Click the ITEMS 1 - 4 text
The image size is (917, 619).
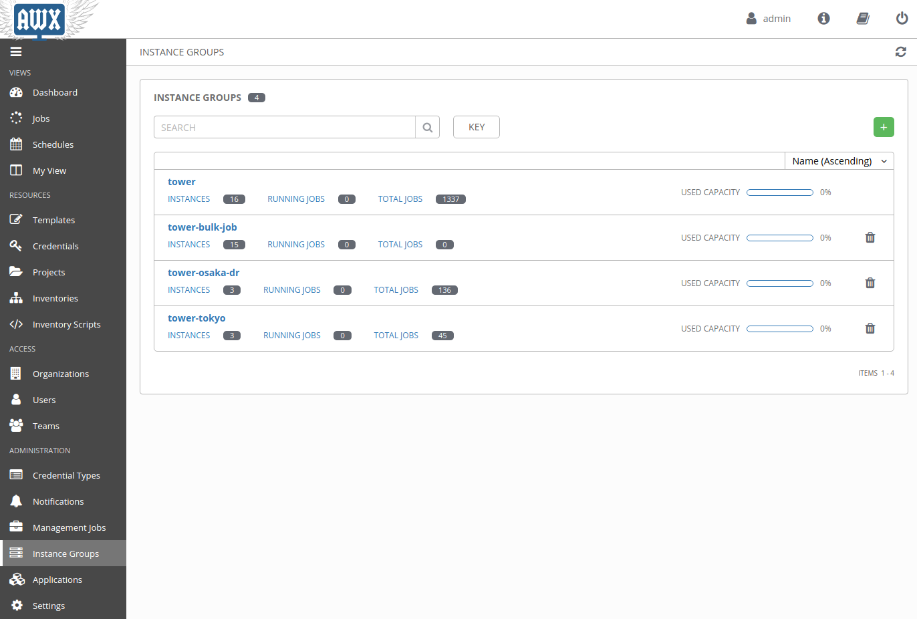876,373
